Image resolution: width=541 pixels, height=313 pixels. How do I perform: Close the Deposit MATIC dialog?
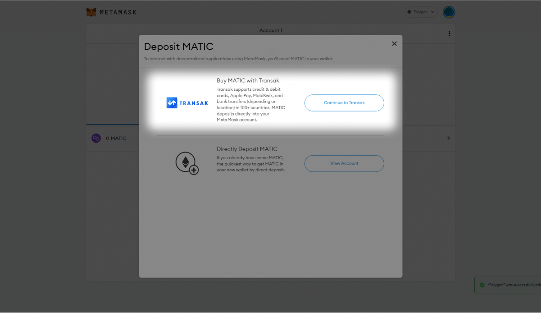click(x=394, y=44)
